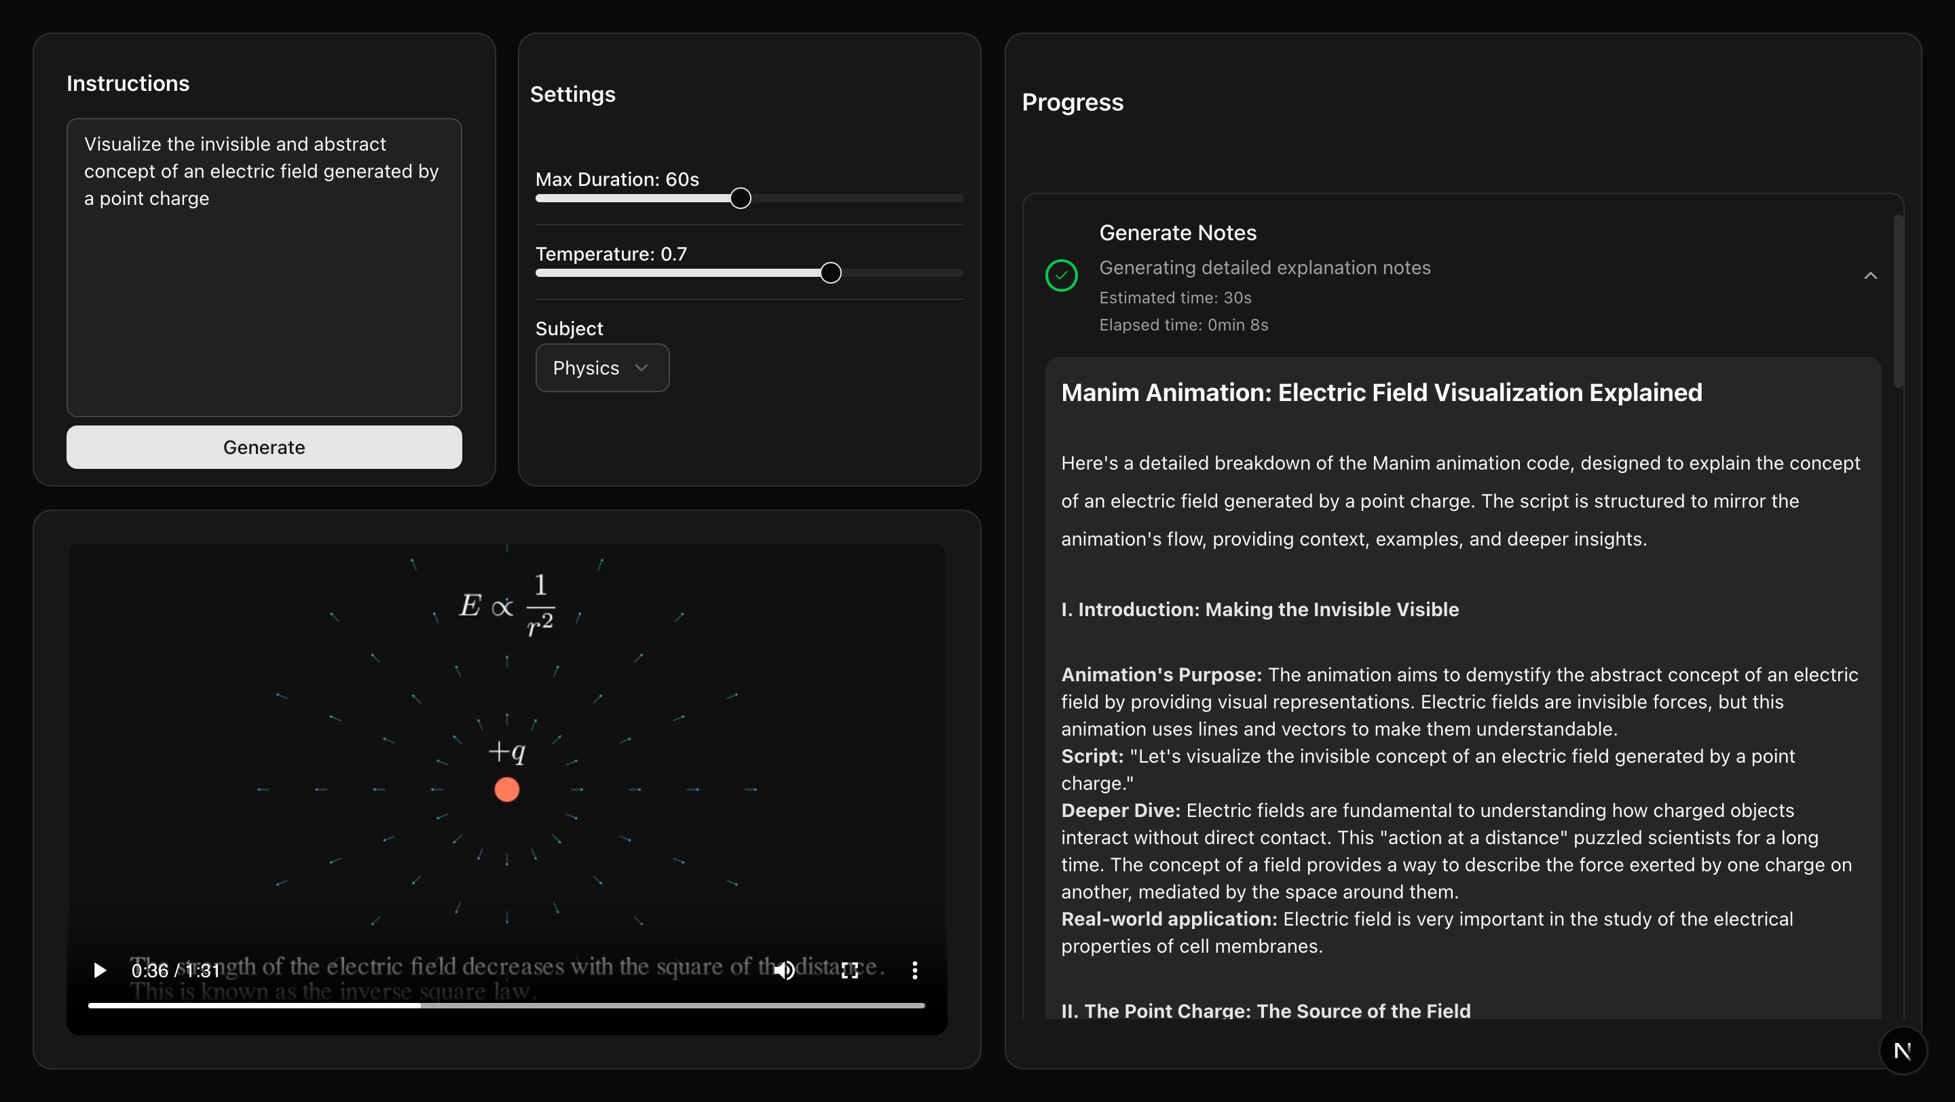Open the video more-options menu
The height and width of the screenshot is (1102, 1955).
[914, 970]
